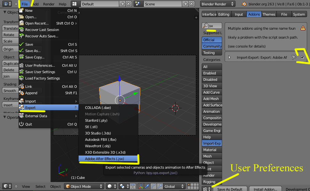Open the Object Mode dropdown
Screen dimensions: 310x191
(x=84, y=186)
